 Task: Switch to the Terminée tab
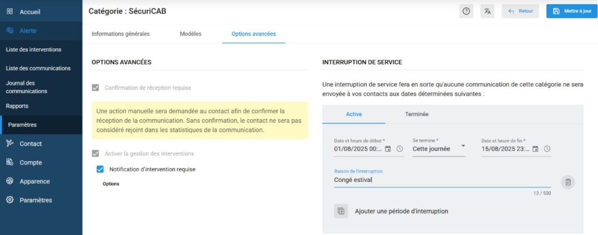coord(416,114)
